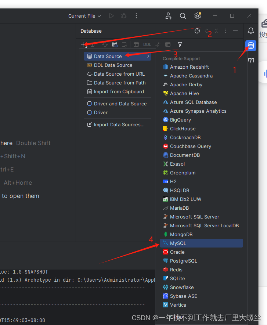Choose MariaDB data source
This screenshot has height=325, width=267.
tap(201, 208)
